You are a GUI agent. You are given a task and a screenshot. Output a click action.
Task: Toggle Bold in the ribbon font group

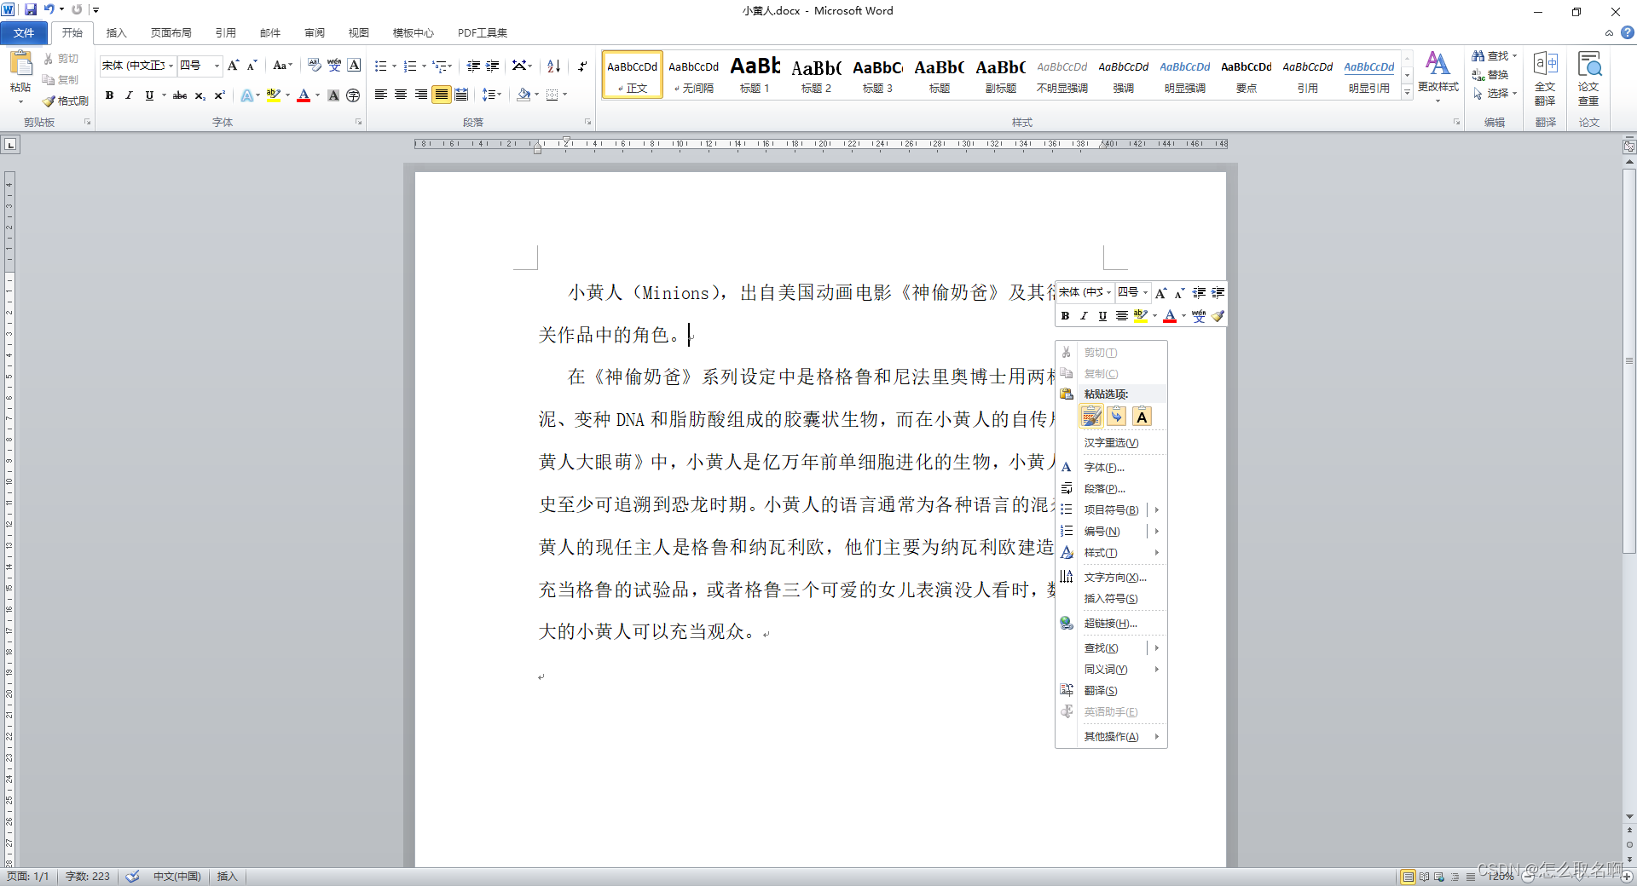click(109, 95)
